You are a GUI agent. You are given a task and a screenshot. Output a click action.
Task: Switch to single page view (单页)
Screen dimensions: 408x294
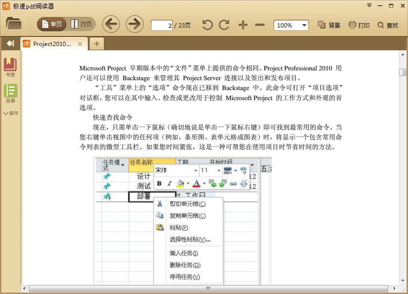pos(52,25)
